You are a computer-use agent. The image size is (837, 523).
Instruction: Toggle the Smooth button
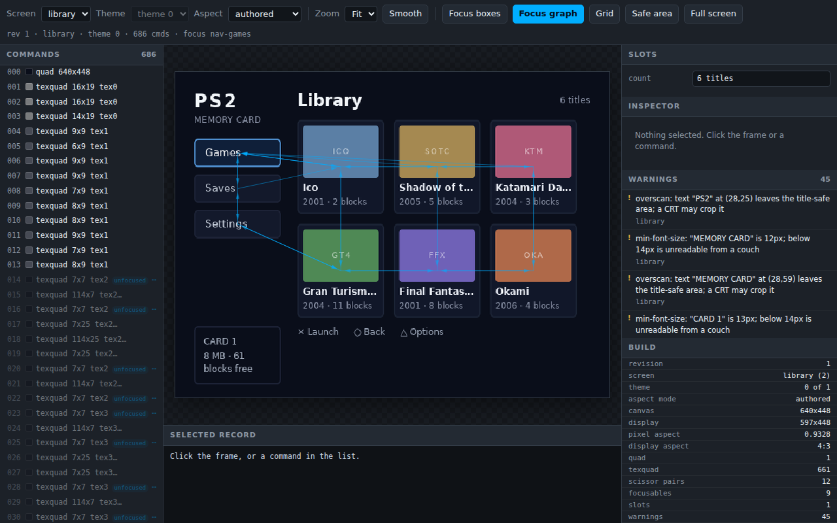405,14
